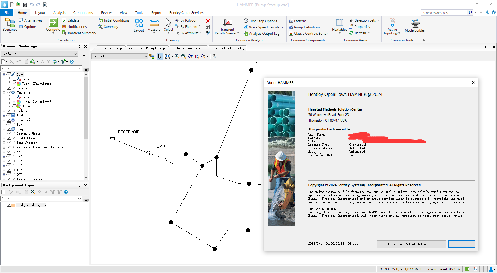Expand the Tank tree node
This screenshot has width=497, height=273.
click(4, 115)
